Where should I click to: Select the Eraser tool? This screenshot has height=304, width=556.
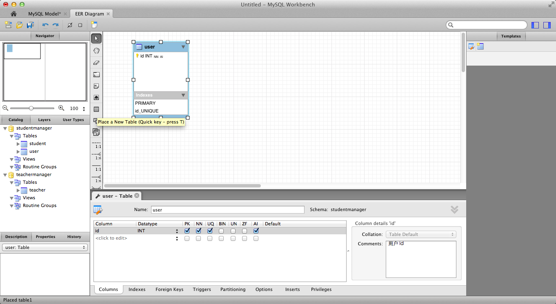pyautogui.click(x=96, y=63)
